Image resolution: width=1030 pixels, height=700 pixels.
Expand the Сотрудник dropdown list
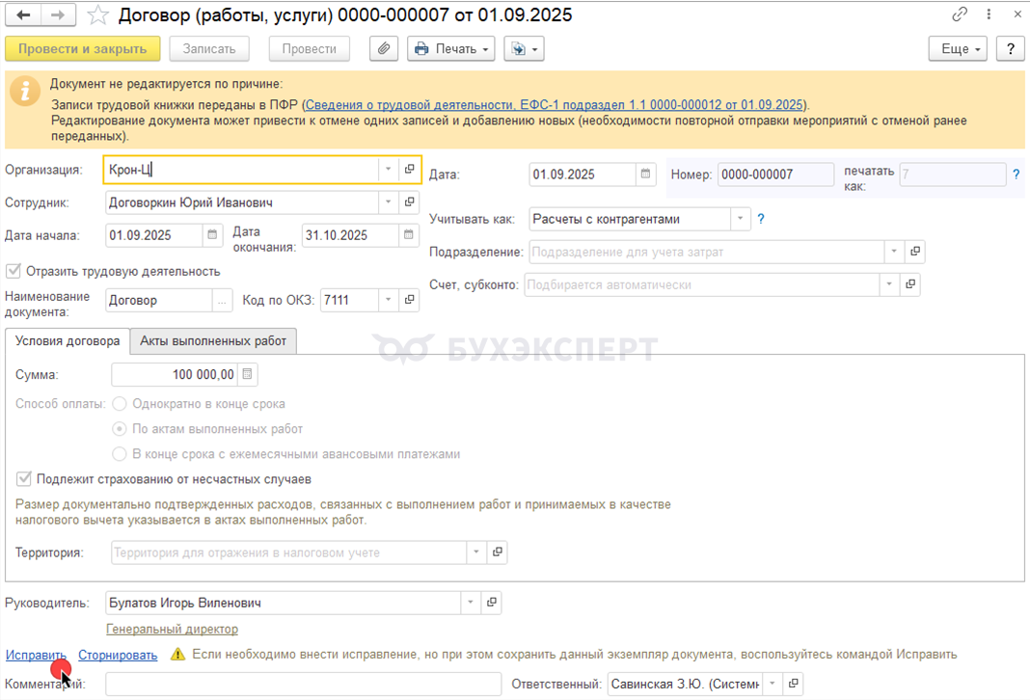click(389, 202)
